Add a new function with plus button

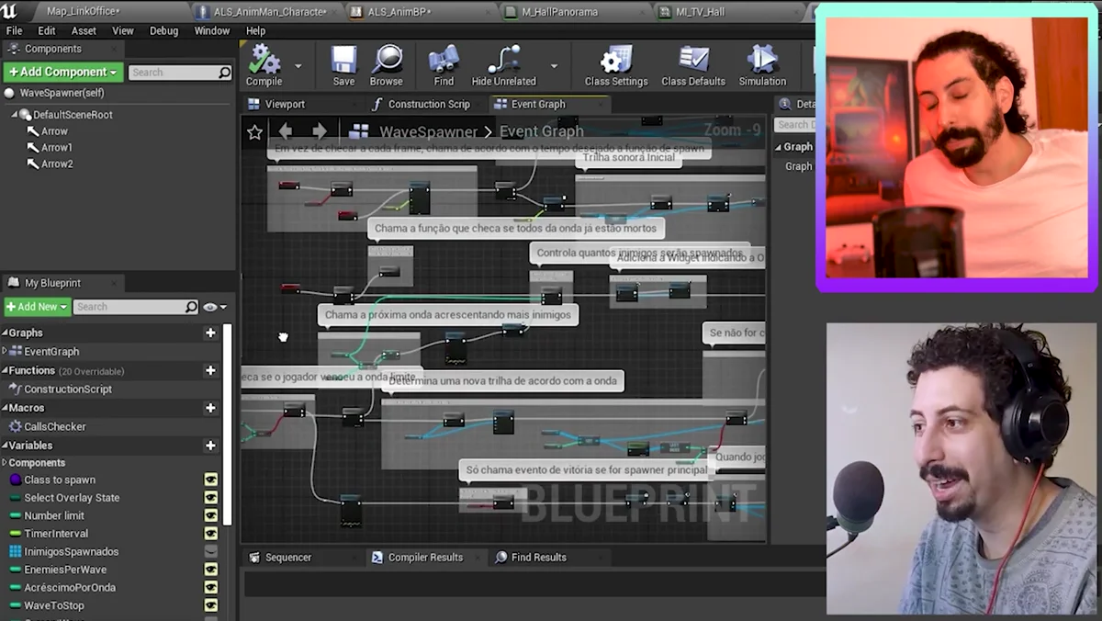pyautogui.click(x=210, y=370)
